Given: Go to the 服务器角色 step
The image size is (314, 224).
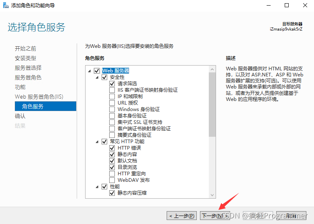Looking at the screenshot, I should (x=28, y=78).
